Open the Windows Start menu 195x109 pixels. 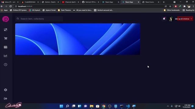coord(61,106)
